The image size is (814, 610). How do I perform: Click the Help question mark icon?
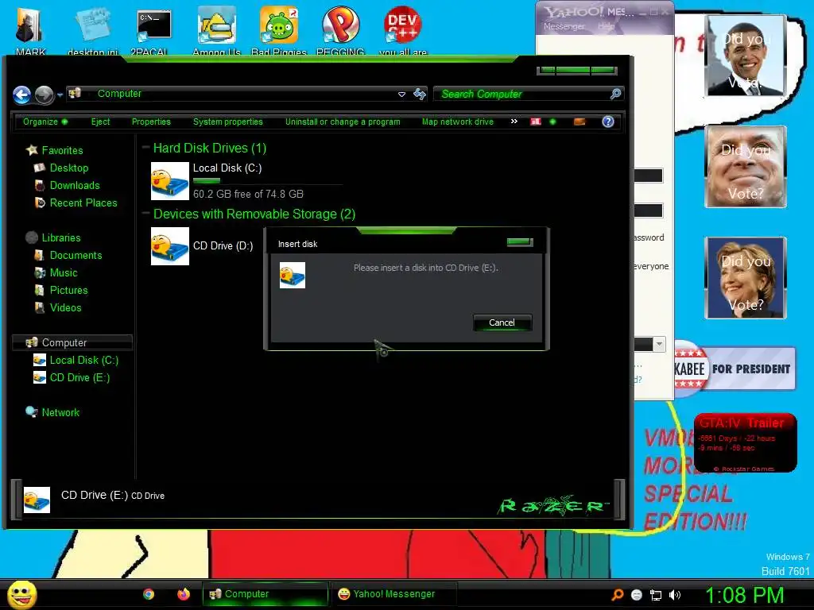[x=608, y=122]
